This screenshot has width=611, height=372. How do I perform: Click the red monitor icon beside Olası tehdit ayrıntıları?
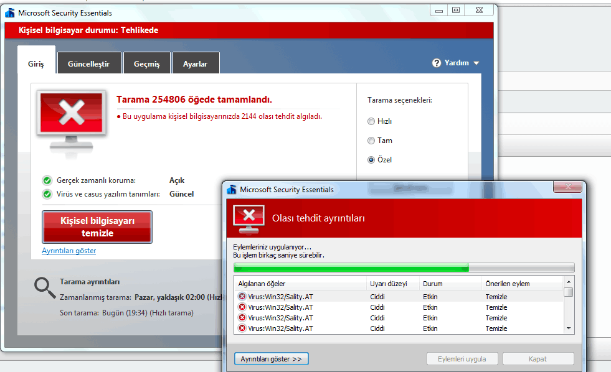tap(249, 220)
